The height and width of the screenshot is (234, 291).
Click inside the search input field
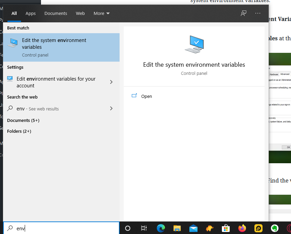tap(61, 228)
